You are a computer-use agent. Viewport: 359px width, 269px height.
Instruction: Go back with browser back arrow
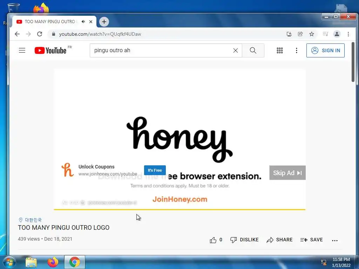(x=17, y=34)
